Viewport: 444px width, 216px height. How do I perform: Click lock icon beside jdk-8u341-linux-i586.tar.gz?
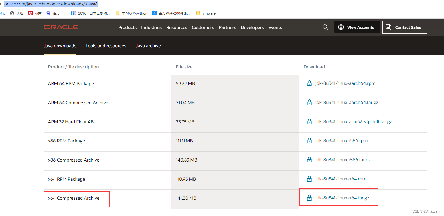click(x=309, y=160)
